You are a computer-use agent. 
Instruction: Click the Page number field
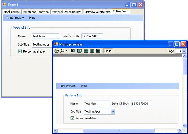coord(179,51)
